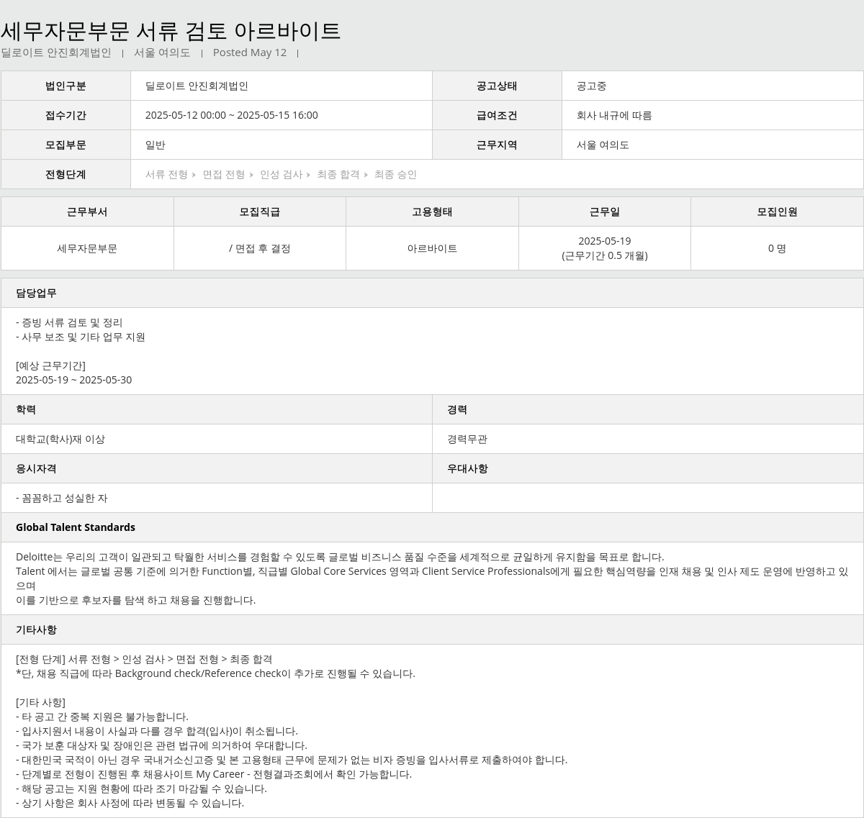Click the / 면접 후 결정 cell

(x=260, y=248)
